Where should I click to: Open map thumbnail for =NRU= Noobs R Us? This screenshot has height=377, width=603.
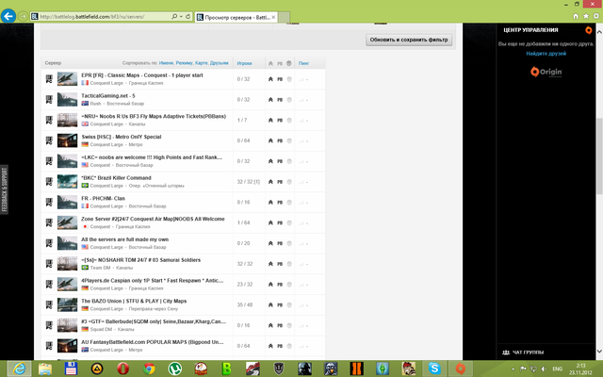[x=67, y=120]
